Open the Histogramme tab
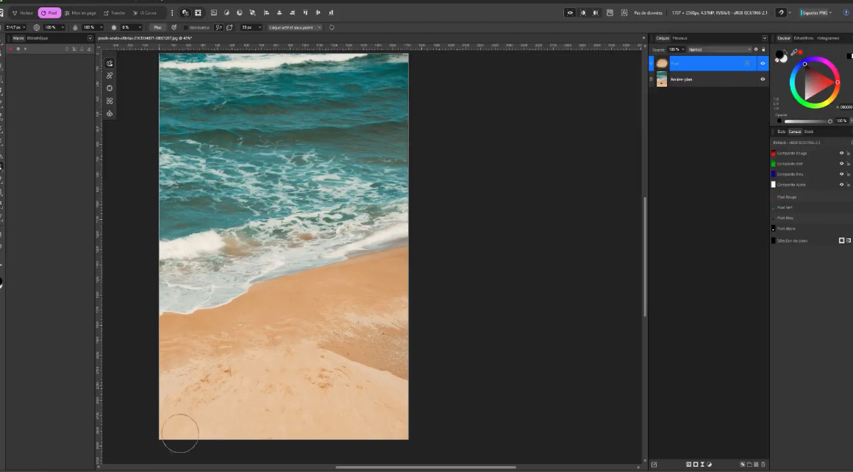 click(827, 38)
